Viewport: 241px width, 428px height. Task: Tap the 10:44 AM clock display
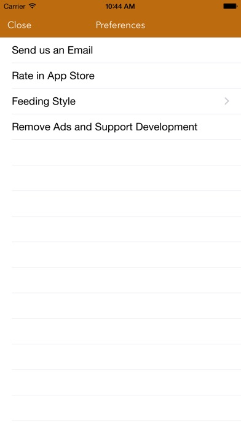pos(120,6)
